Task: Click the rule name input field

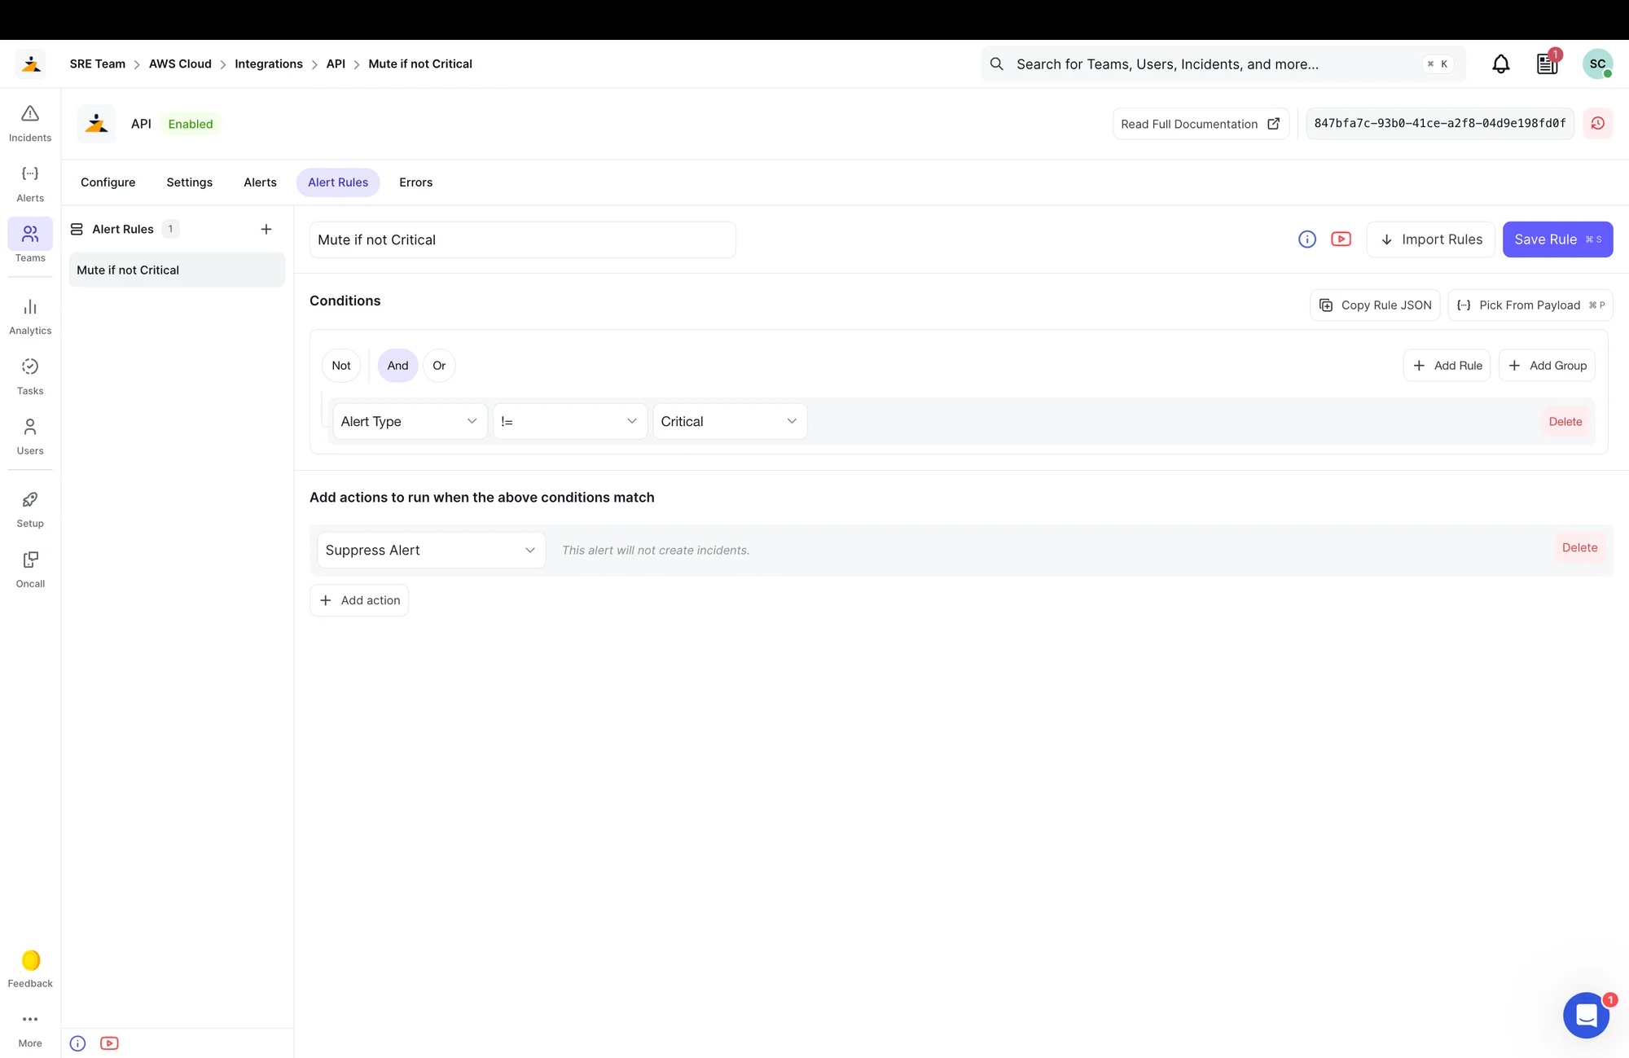Action: (523, 239)
